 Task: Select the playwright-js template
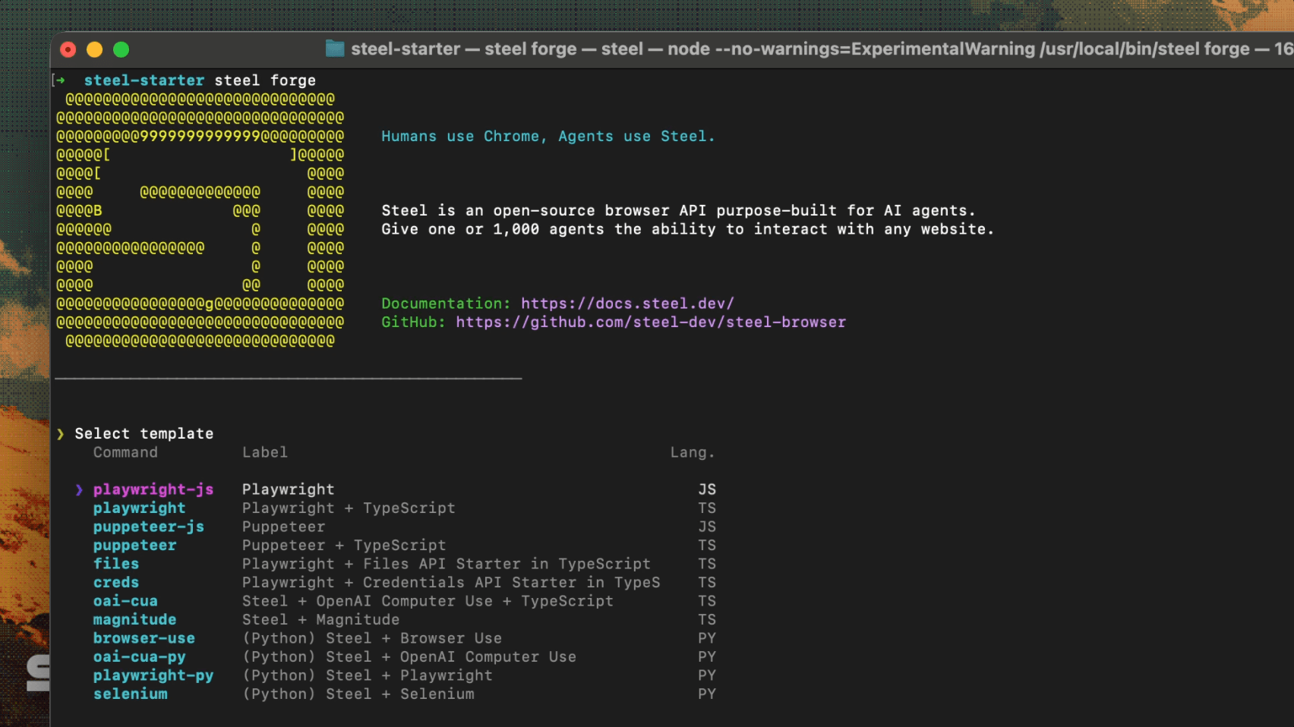coord(153,489)
